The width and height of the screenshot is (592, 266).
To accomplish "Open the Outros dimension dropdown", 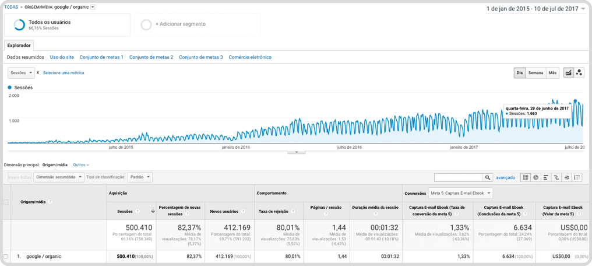I will click(x=81, y=164).
